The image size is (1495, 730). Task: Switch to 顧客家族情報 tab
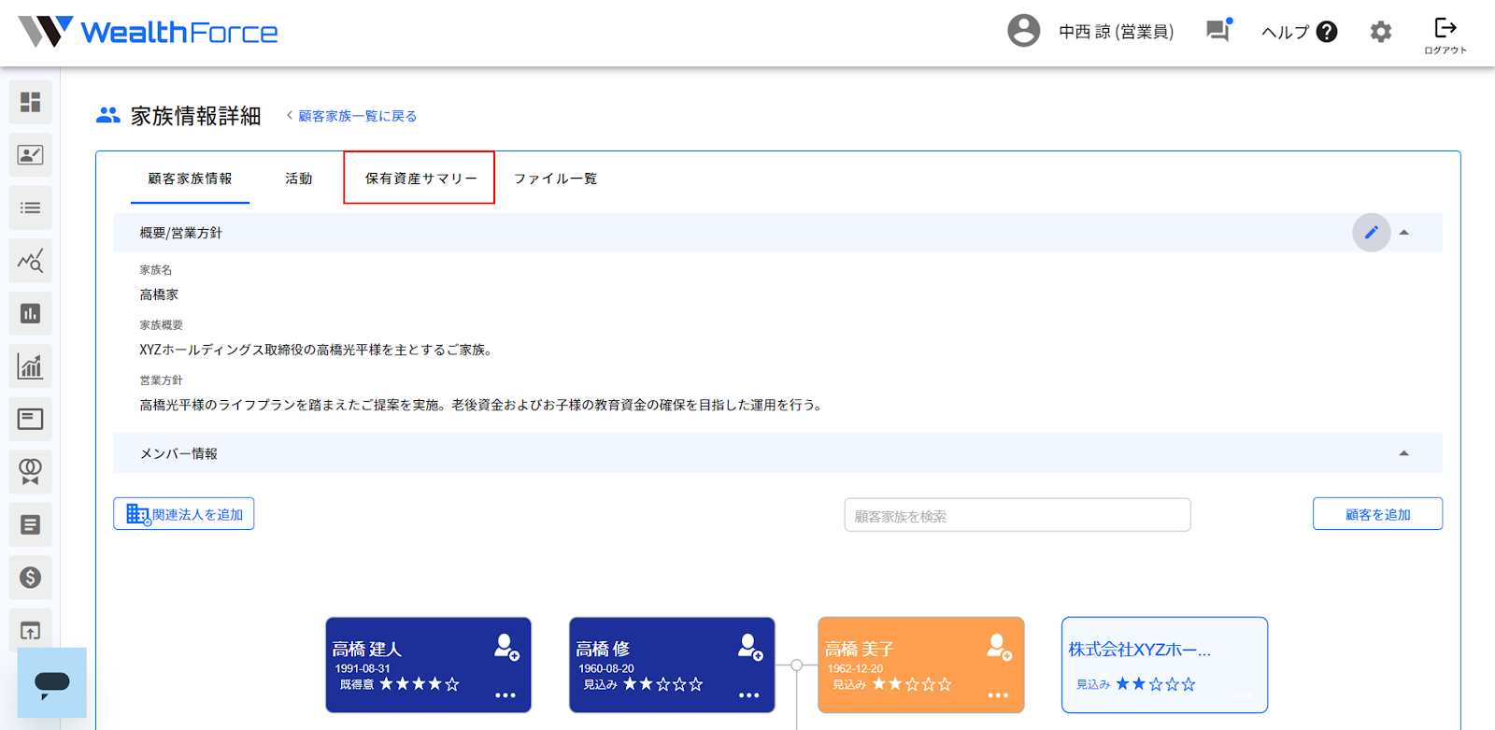[x=190, y=179]
